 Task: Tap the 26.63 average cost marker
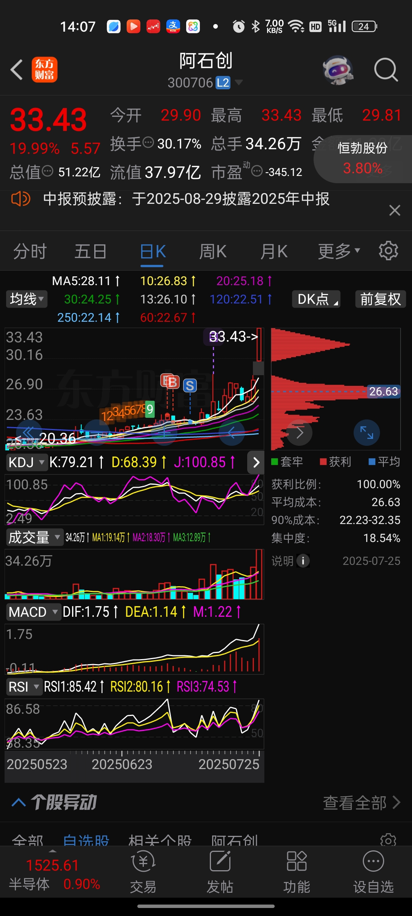[x=383, y=391]
